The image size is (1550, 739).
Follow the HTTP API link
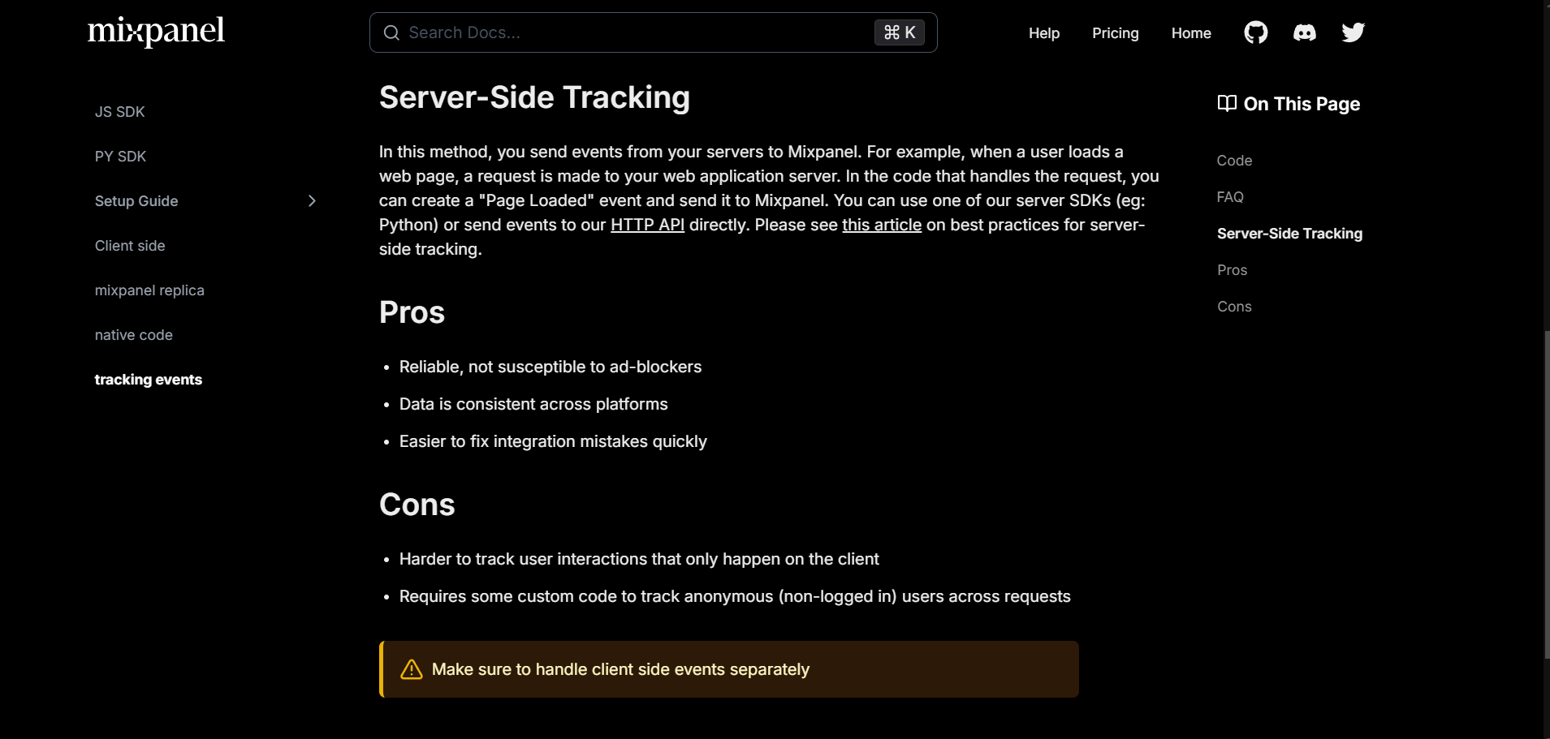coord(647,225)
